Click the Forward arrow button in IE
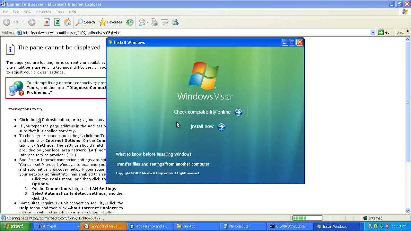This screenshot has height=231, width=411. point(31,22)
